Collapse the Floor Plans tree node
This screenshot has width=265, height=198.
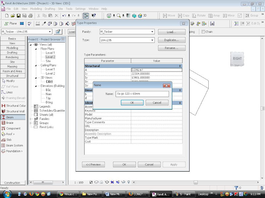(36, 49)
